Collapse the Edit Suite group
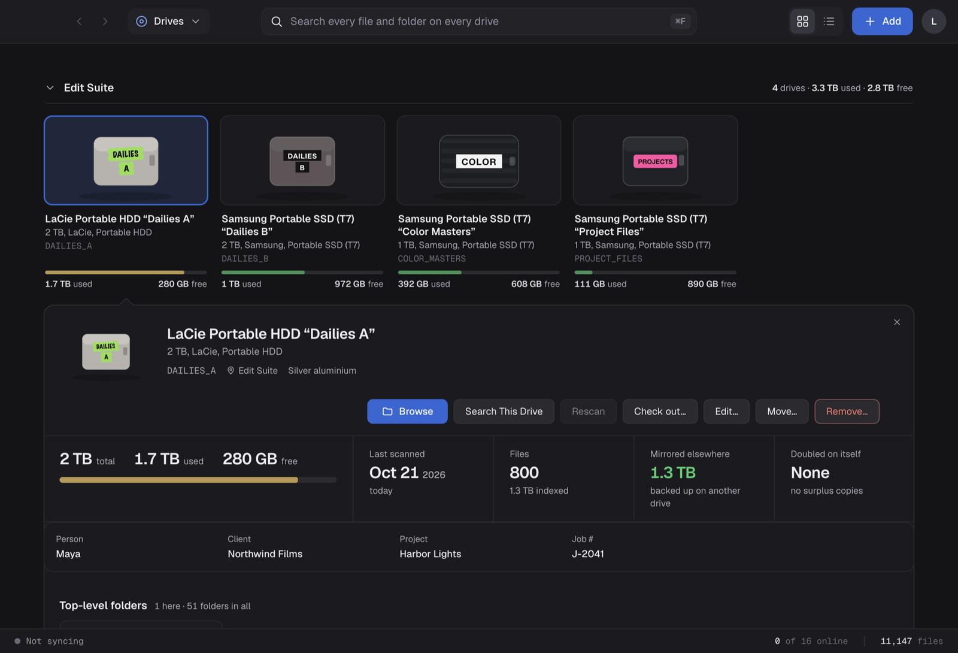This screenshot has width=958, height=653. coord(50,88)
